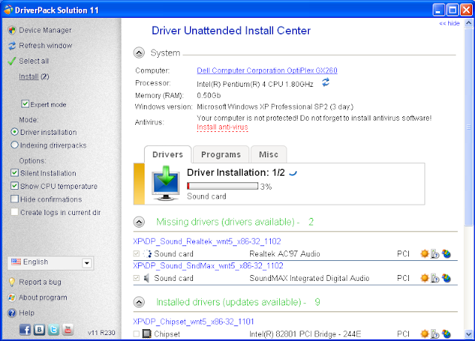Click the scroll up arrow
The height and width of the screenshot is (341, 475).
click(468, 23)
